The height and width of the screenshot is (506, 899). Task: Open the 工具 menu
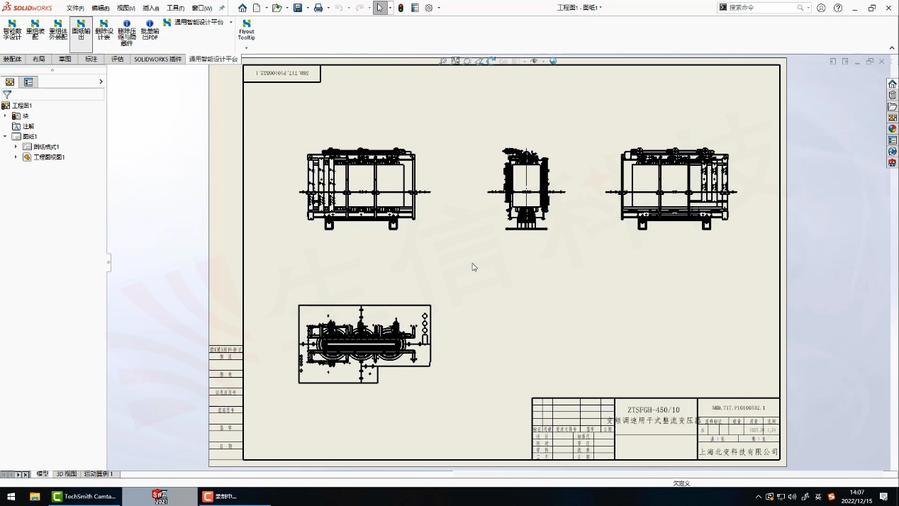pos(175,8)
